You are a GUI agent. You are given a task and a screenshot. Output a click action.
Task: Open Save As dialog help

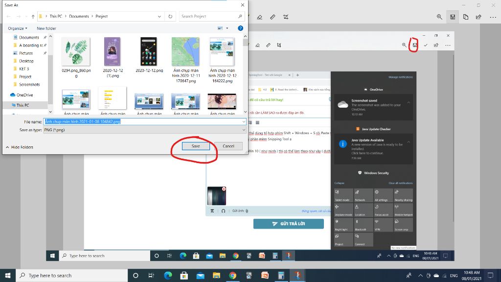(x=241, y=28)
